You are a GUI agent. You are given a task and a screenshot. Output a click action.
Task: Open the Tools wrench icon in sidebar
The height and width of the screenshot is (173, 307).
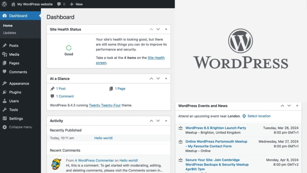coord(5,110)
